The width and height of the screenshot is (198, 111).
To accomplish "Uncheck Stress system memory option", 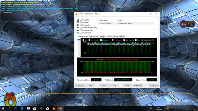I will [81, 28].
